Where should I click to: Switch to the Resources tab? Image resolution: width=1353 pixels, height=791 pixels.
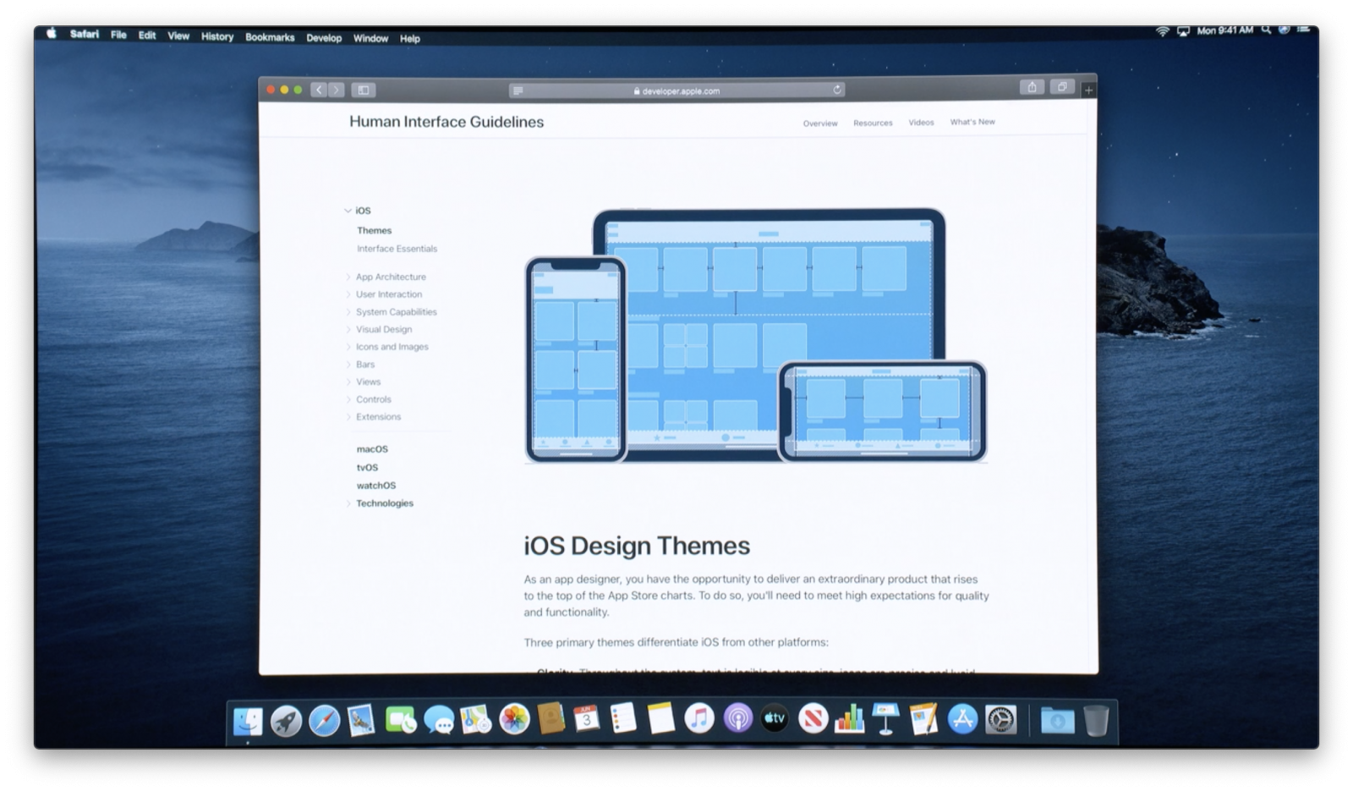873,123
